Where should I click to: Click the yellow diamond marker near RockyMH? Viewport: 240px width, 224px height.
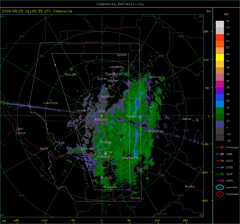click(x=71, y=70)
